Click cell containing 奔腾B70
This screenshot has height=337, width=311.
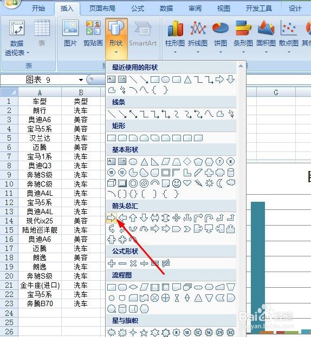40,303
